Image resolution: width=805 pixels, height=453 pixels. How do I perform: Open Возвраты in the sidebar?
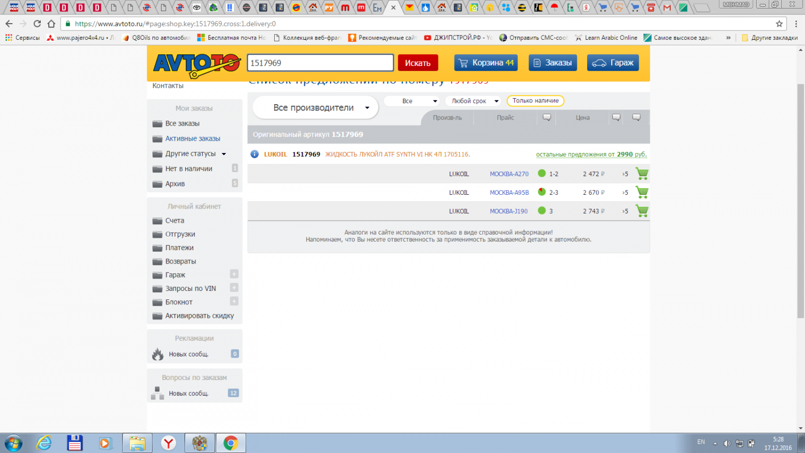(x=181, y=261)
